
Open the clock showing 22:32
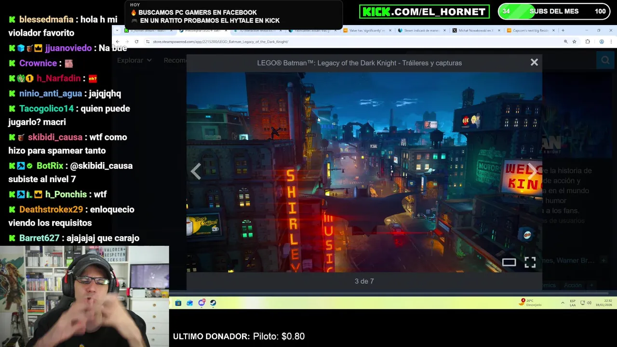[x=605, y=303]
